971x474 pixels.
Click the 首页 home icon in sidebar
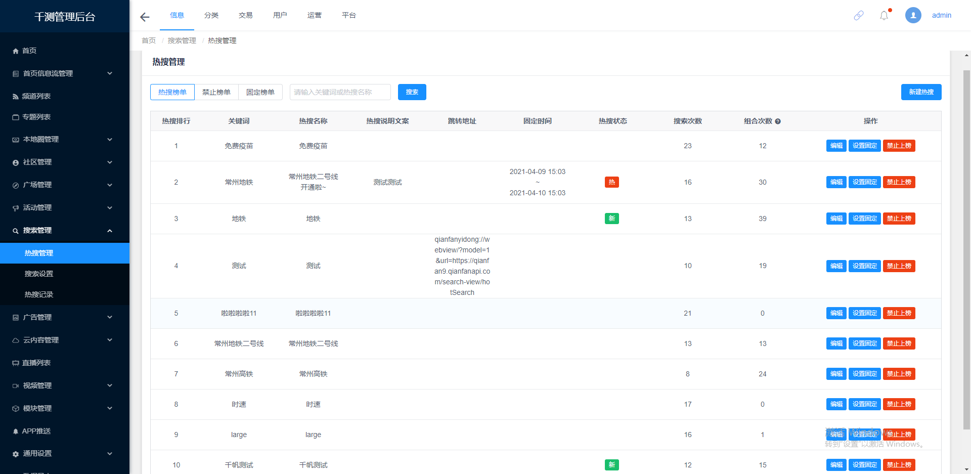pyautogui.click(x=16, y=51)
